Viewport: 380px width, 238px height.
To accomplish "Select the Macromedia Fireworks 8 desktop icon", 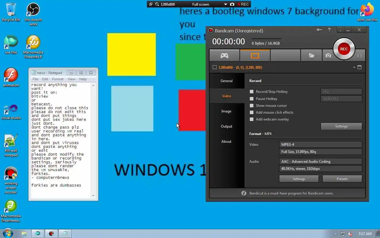I will [x=33, y=47].
